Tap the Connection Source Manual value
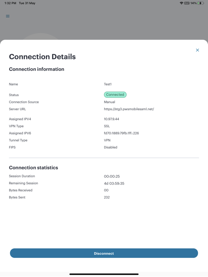Image resolution: width=208 pixels, height=277 pixels. click(109, 102)
